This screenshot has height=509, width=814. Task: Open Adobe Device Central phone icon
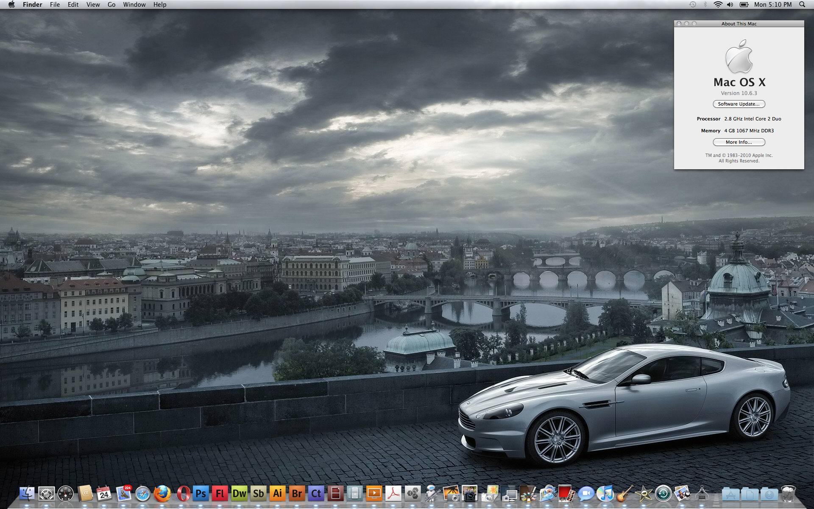(x=354, y=494)
